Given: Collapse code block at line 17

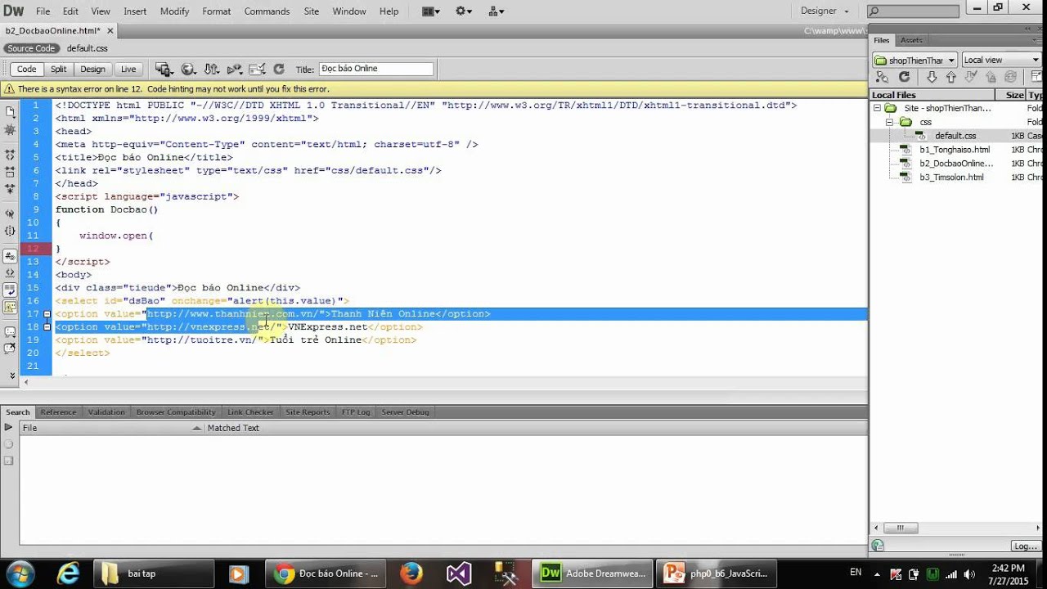Looking at the screenshot, I should click(x=47, y=314).
